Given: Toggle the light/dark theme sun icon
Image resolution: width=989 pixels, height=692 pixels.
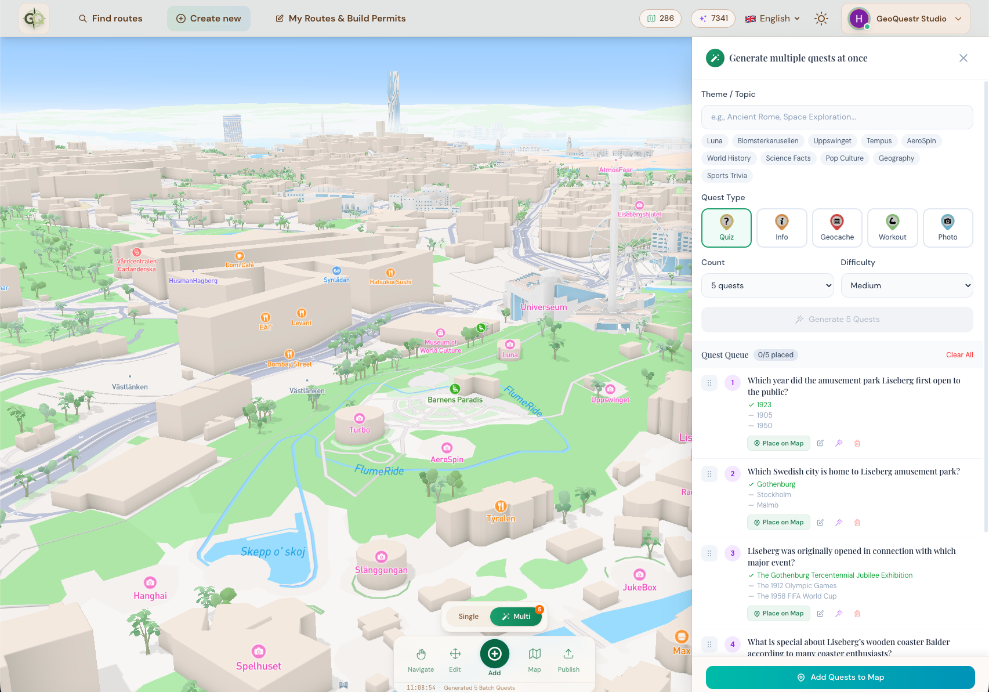Looking at the screenshot, I should [821, 18].
